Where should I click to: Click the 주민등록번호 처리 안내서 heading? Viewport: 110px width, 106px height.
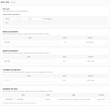point(10,89)
